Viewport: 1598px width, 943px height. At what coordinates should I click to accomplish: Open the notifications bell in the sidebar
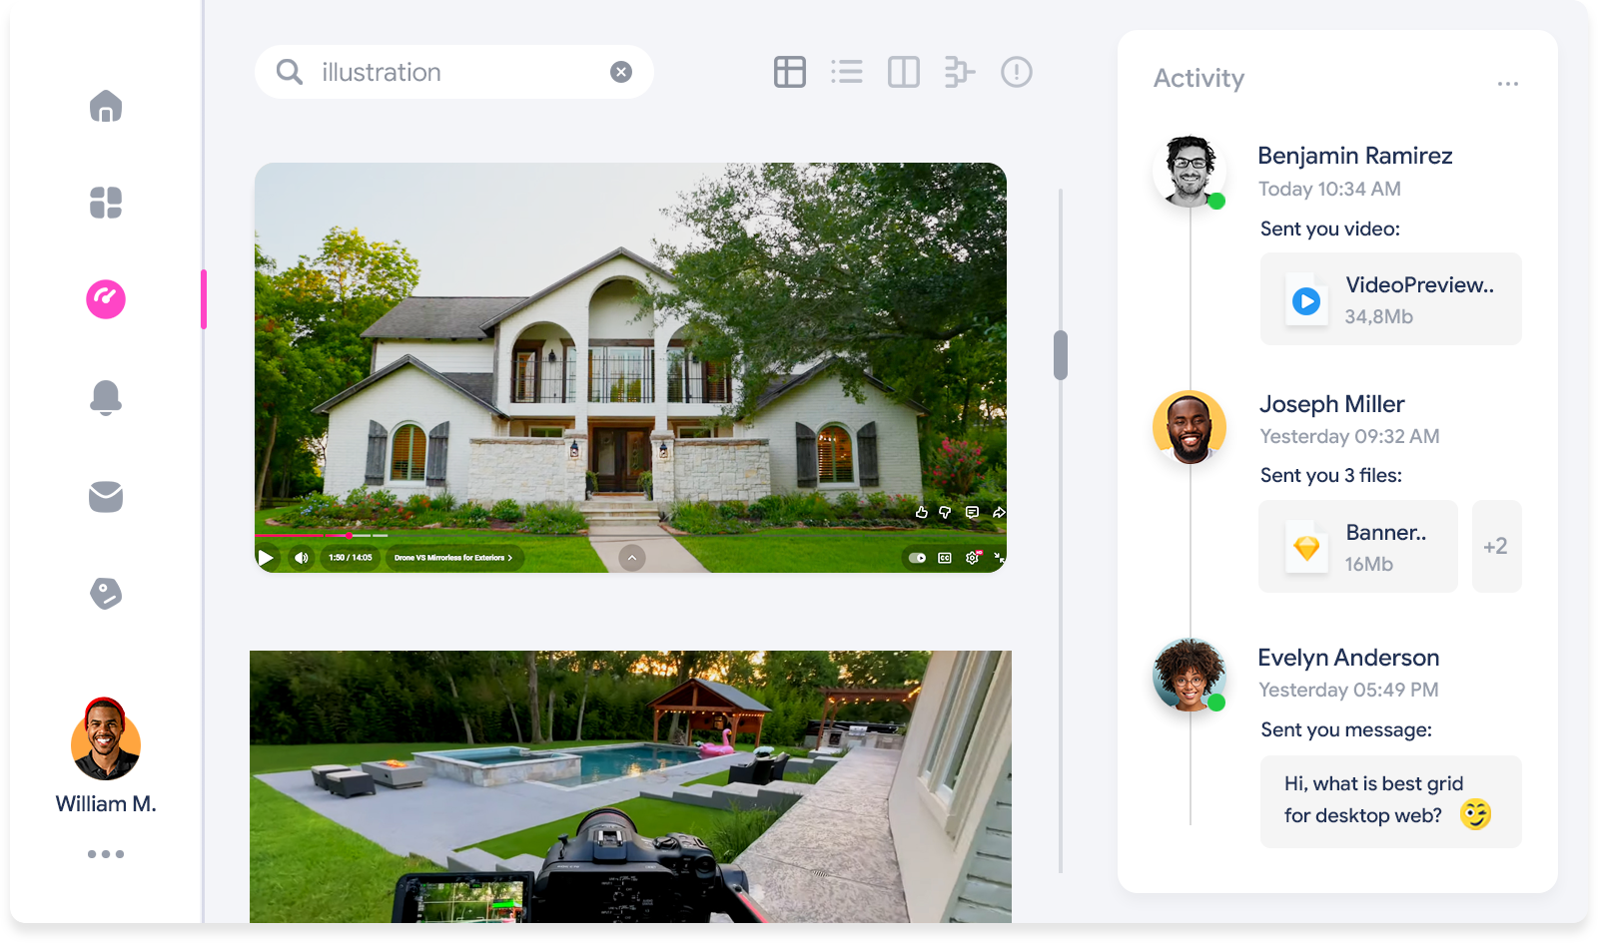[x=106, y=397]
